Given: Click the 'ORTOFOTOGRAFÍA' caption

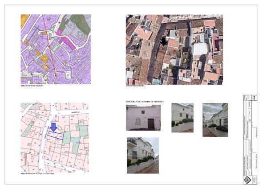Looking at the screenshot, I should 136,86.
